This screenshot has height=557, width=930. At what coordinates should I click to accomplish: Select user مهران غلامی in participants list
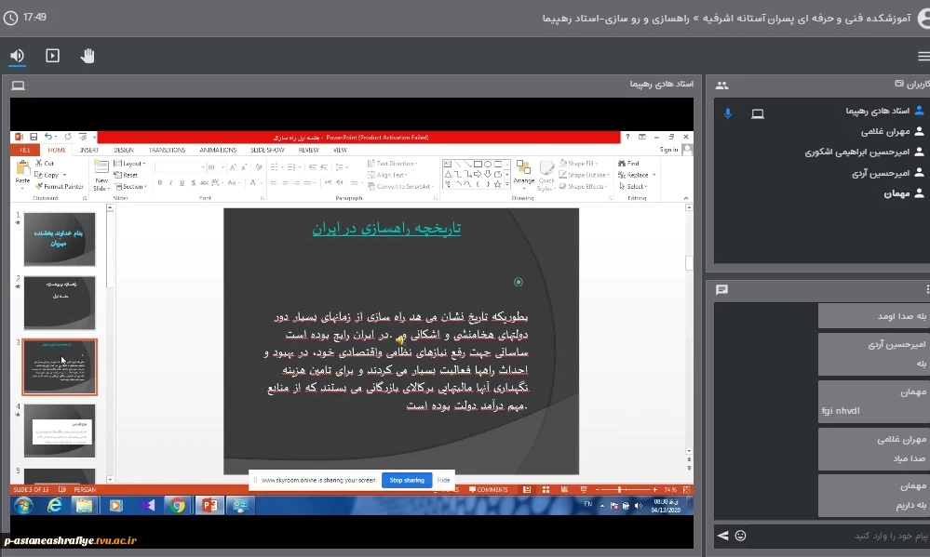point(885,131)
